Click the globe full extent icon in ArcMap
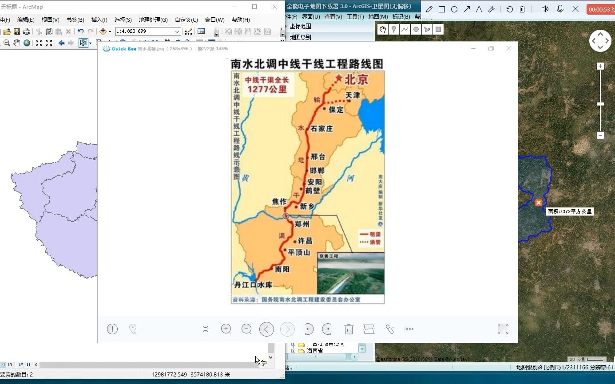The height and width of the screenshot is (384, 615). [27, 43]
